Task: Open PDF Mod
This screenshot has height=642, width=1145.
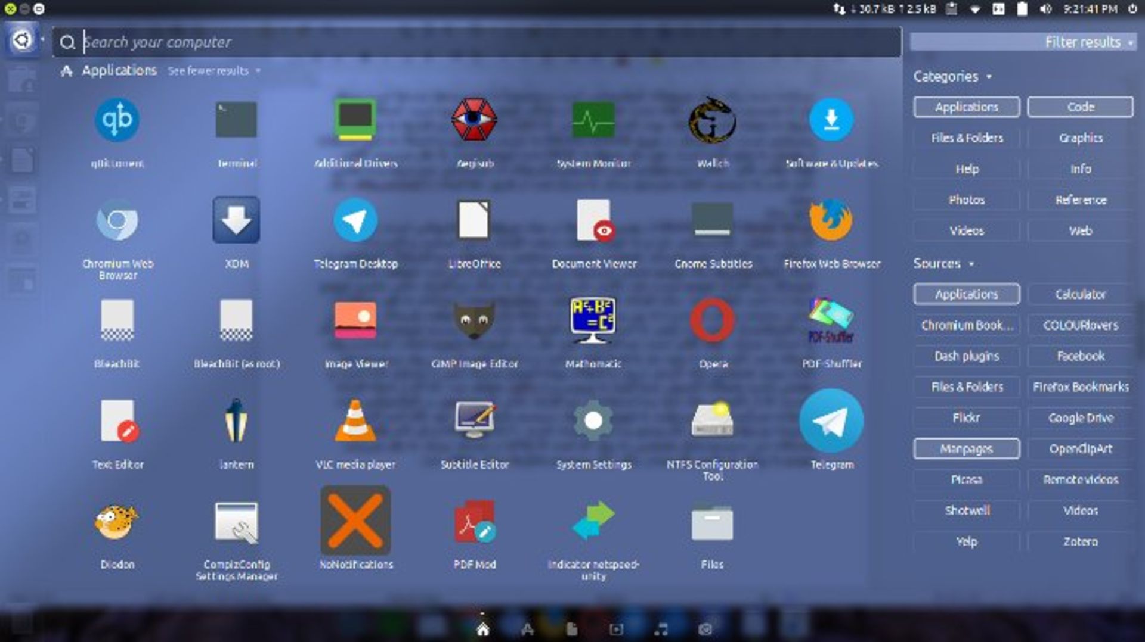Action: click(474, 522)
